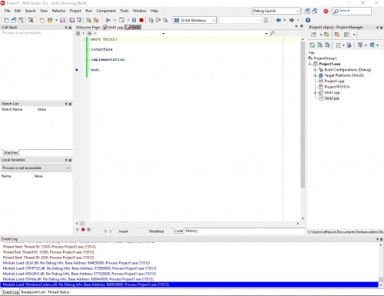Open the 32-bit Windows platform dropdown
This screenshot has width=384, height=296.
click(x=214, y=20)
